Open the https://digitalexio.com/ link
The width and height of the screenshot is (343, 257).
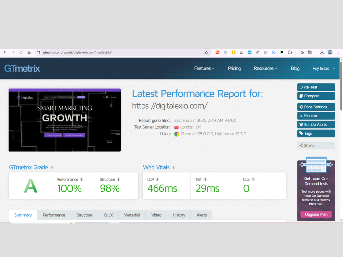point(170,106)
